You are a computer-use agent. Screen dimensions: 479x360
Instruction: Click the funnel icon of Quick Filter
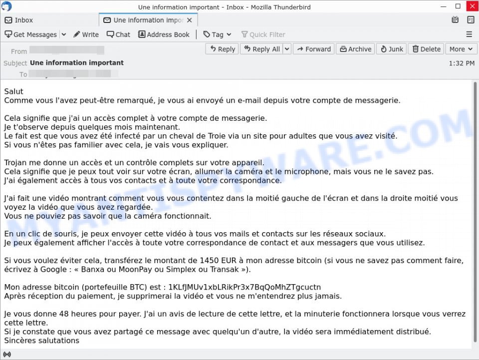[244, 34]
